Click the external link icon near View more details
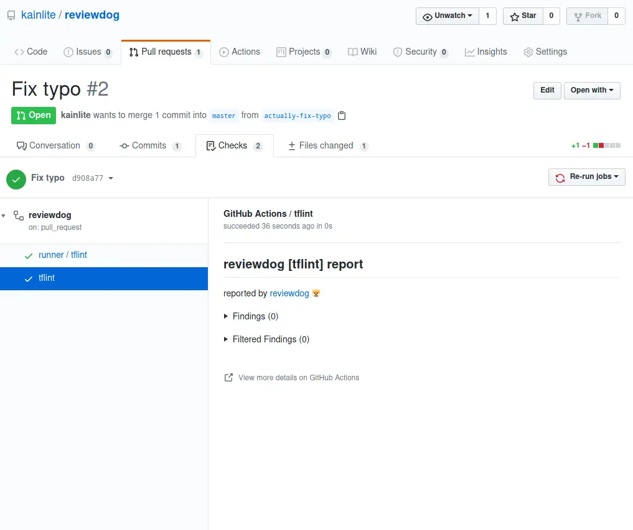Image resolution: width=633 pixels, height=530 pixels. pos(228,378)
